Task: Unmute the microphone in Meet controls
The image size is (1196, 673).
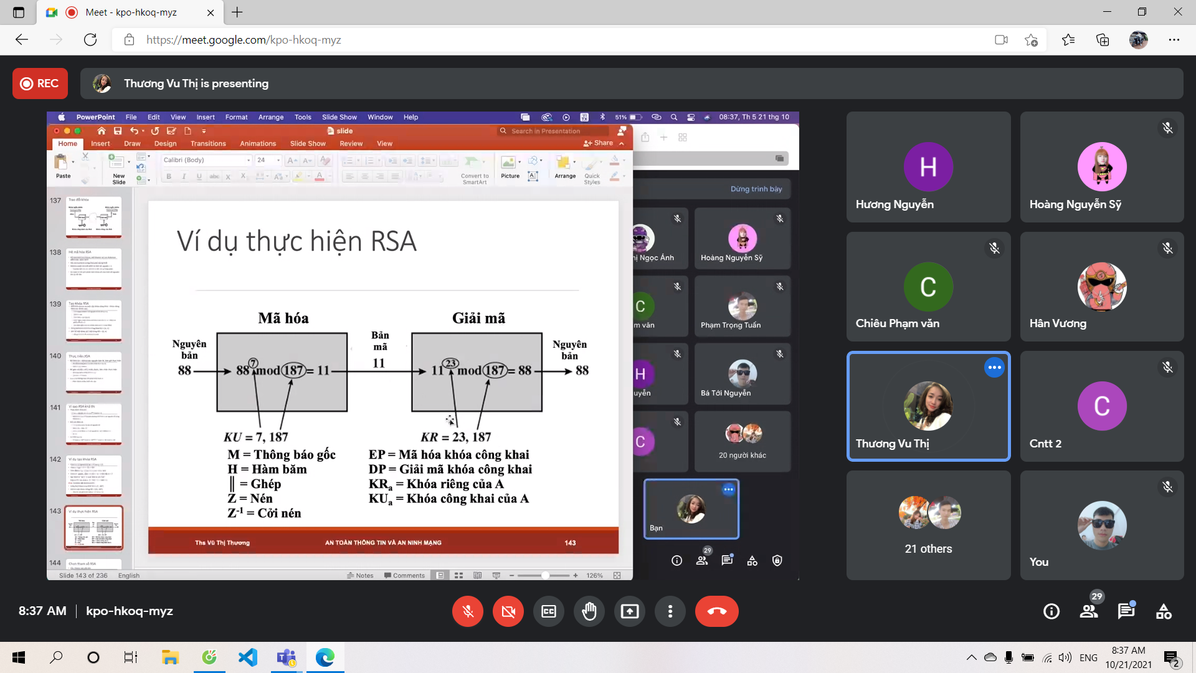Action: (467, 611)
